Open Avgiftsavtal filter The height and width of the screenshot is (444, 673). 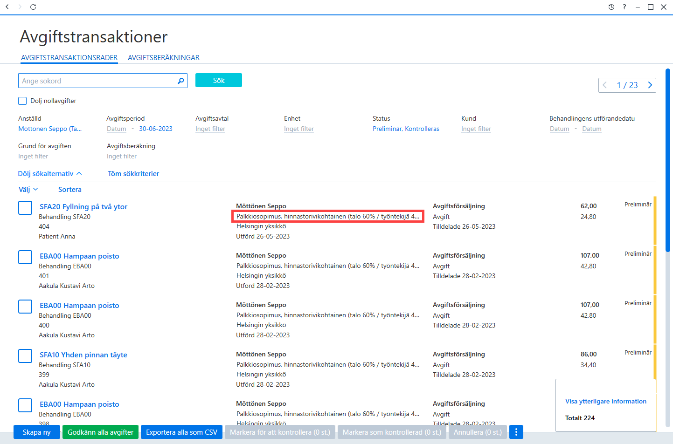point(210,129)
